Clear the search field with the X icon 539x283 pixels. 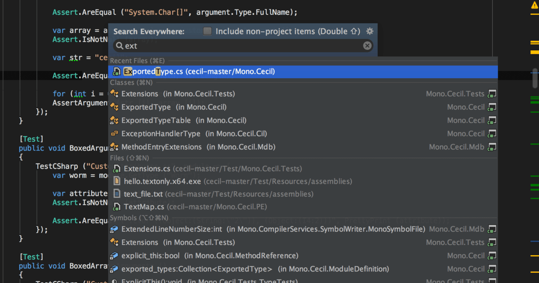[x=367, y=45]
